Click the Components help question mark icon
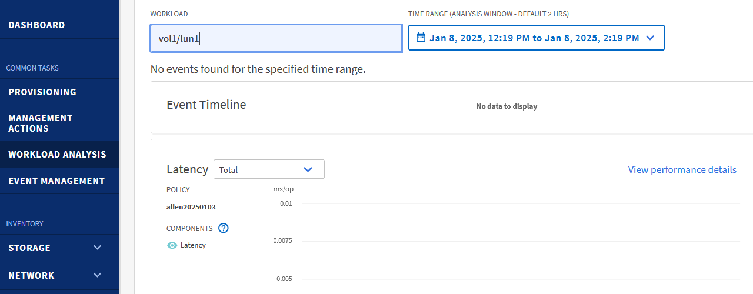 224,228
